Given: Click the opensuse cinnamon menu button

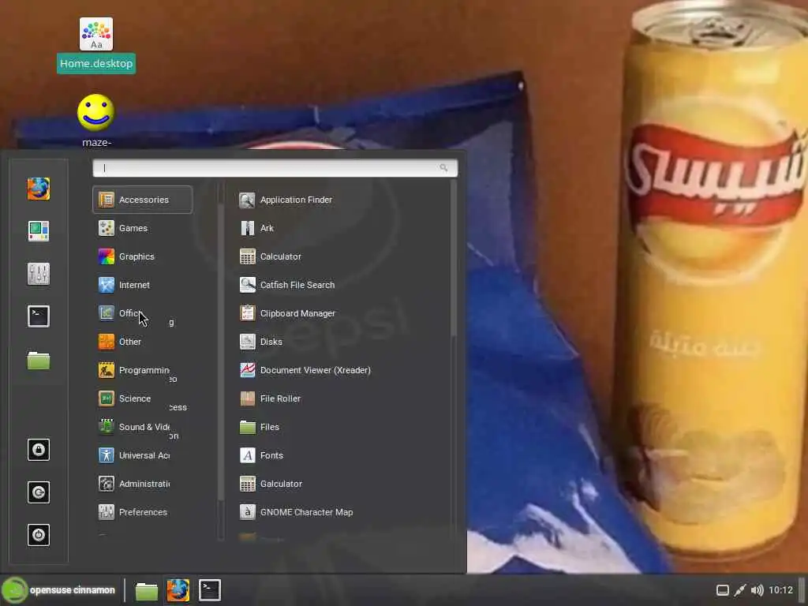Looking at the screenshot, I should click(x=58, y=590).
